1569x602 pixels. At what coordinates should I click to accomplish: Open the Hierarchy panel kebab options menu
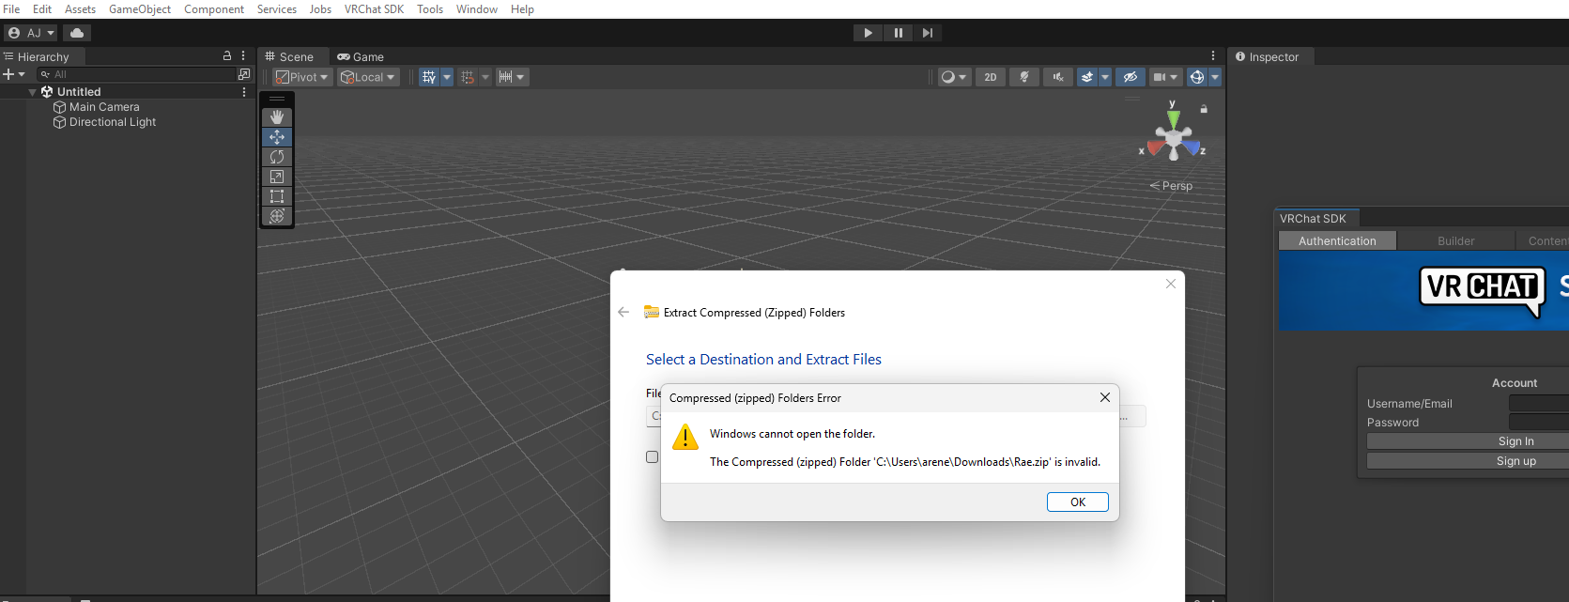[x=243, y=56]
